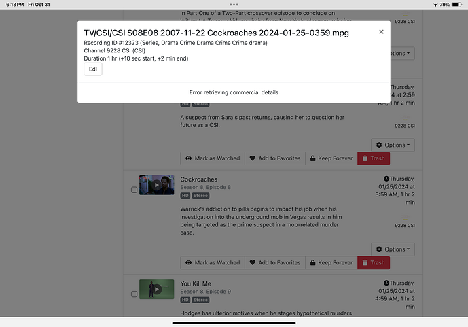Click the trash can icon for Sara's past episode
The width and height of the screenshot is (468, 327).
pos(365,158)
